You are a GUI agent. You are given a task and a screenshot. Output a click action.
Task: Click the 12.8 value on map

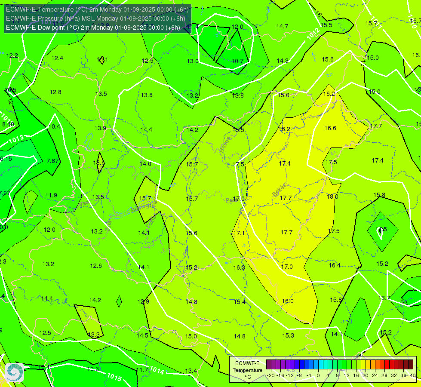55,92
